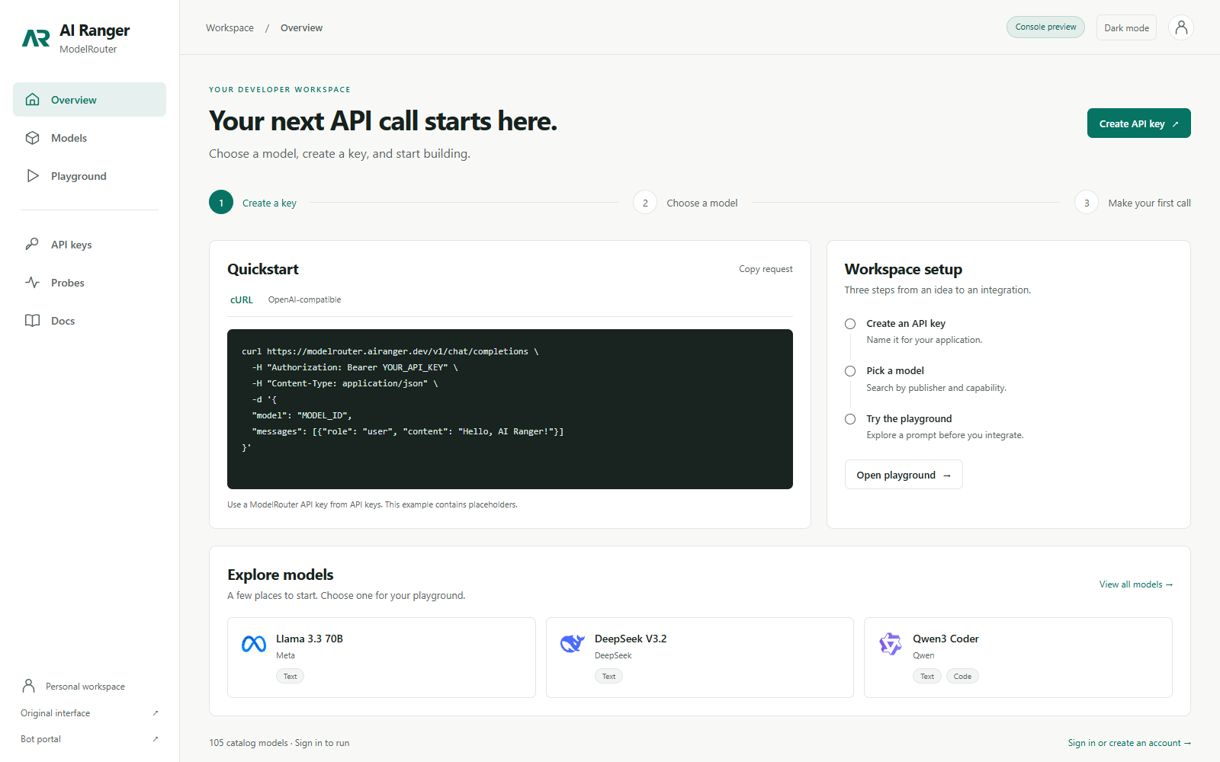The height and width of the screenshot is (762, 1220).
Task: Click Sign in or create an account
Action: click(1129, 743)
